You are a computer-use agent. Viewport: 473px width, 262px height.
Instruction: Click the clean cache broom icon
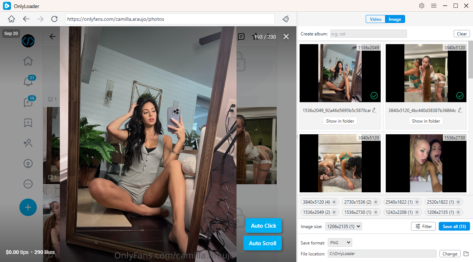point(286,19)
